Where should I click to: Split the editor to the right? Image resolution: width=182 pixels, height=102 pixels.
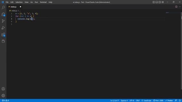[176, 7]
